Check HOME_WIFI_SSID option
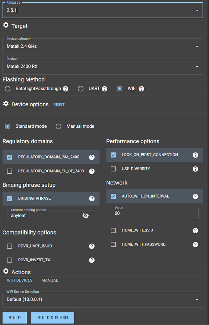Viewport: 209px width, 325px height. pyautogui.click(x=113, y=230)
